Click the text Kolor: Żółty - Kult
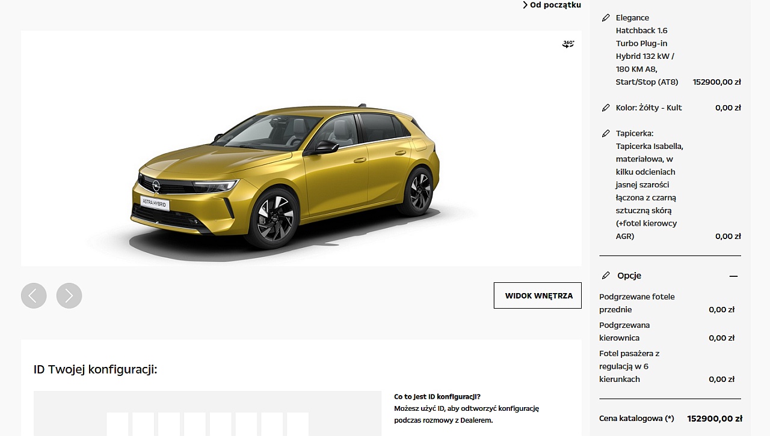770x436 pixels. (x=649, y=108)
